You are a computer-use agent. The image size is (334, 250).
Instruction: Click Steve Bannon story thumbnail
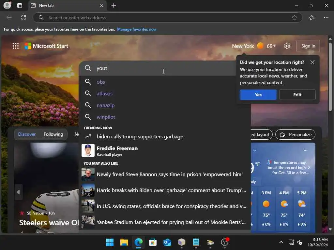tap(88, 174)
